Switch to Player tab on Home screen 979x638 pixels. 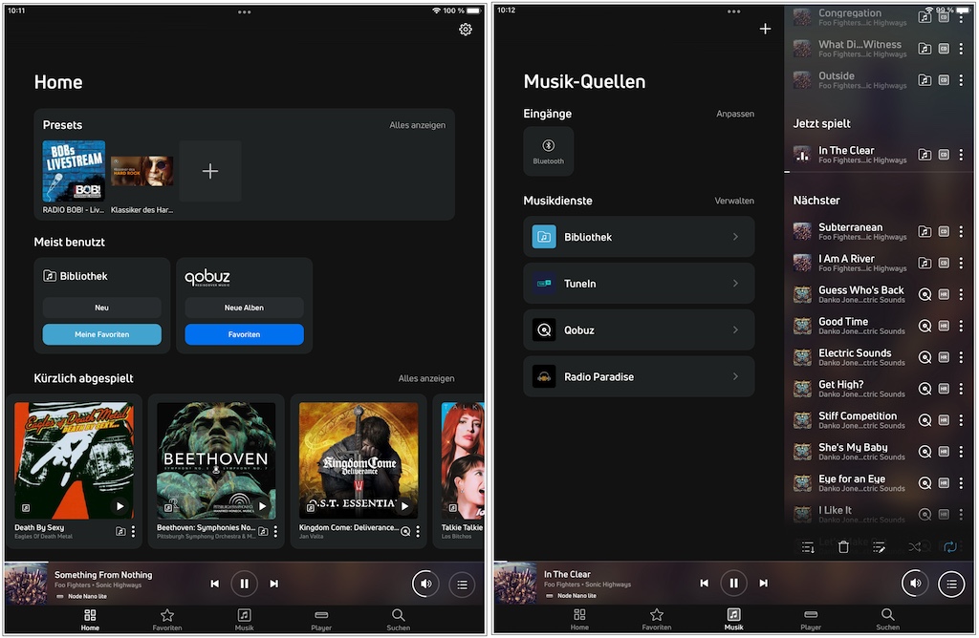click(x=321, y=620)
